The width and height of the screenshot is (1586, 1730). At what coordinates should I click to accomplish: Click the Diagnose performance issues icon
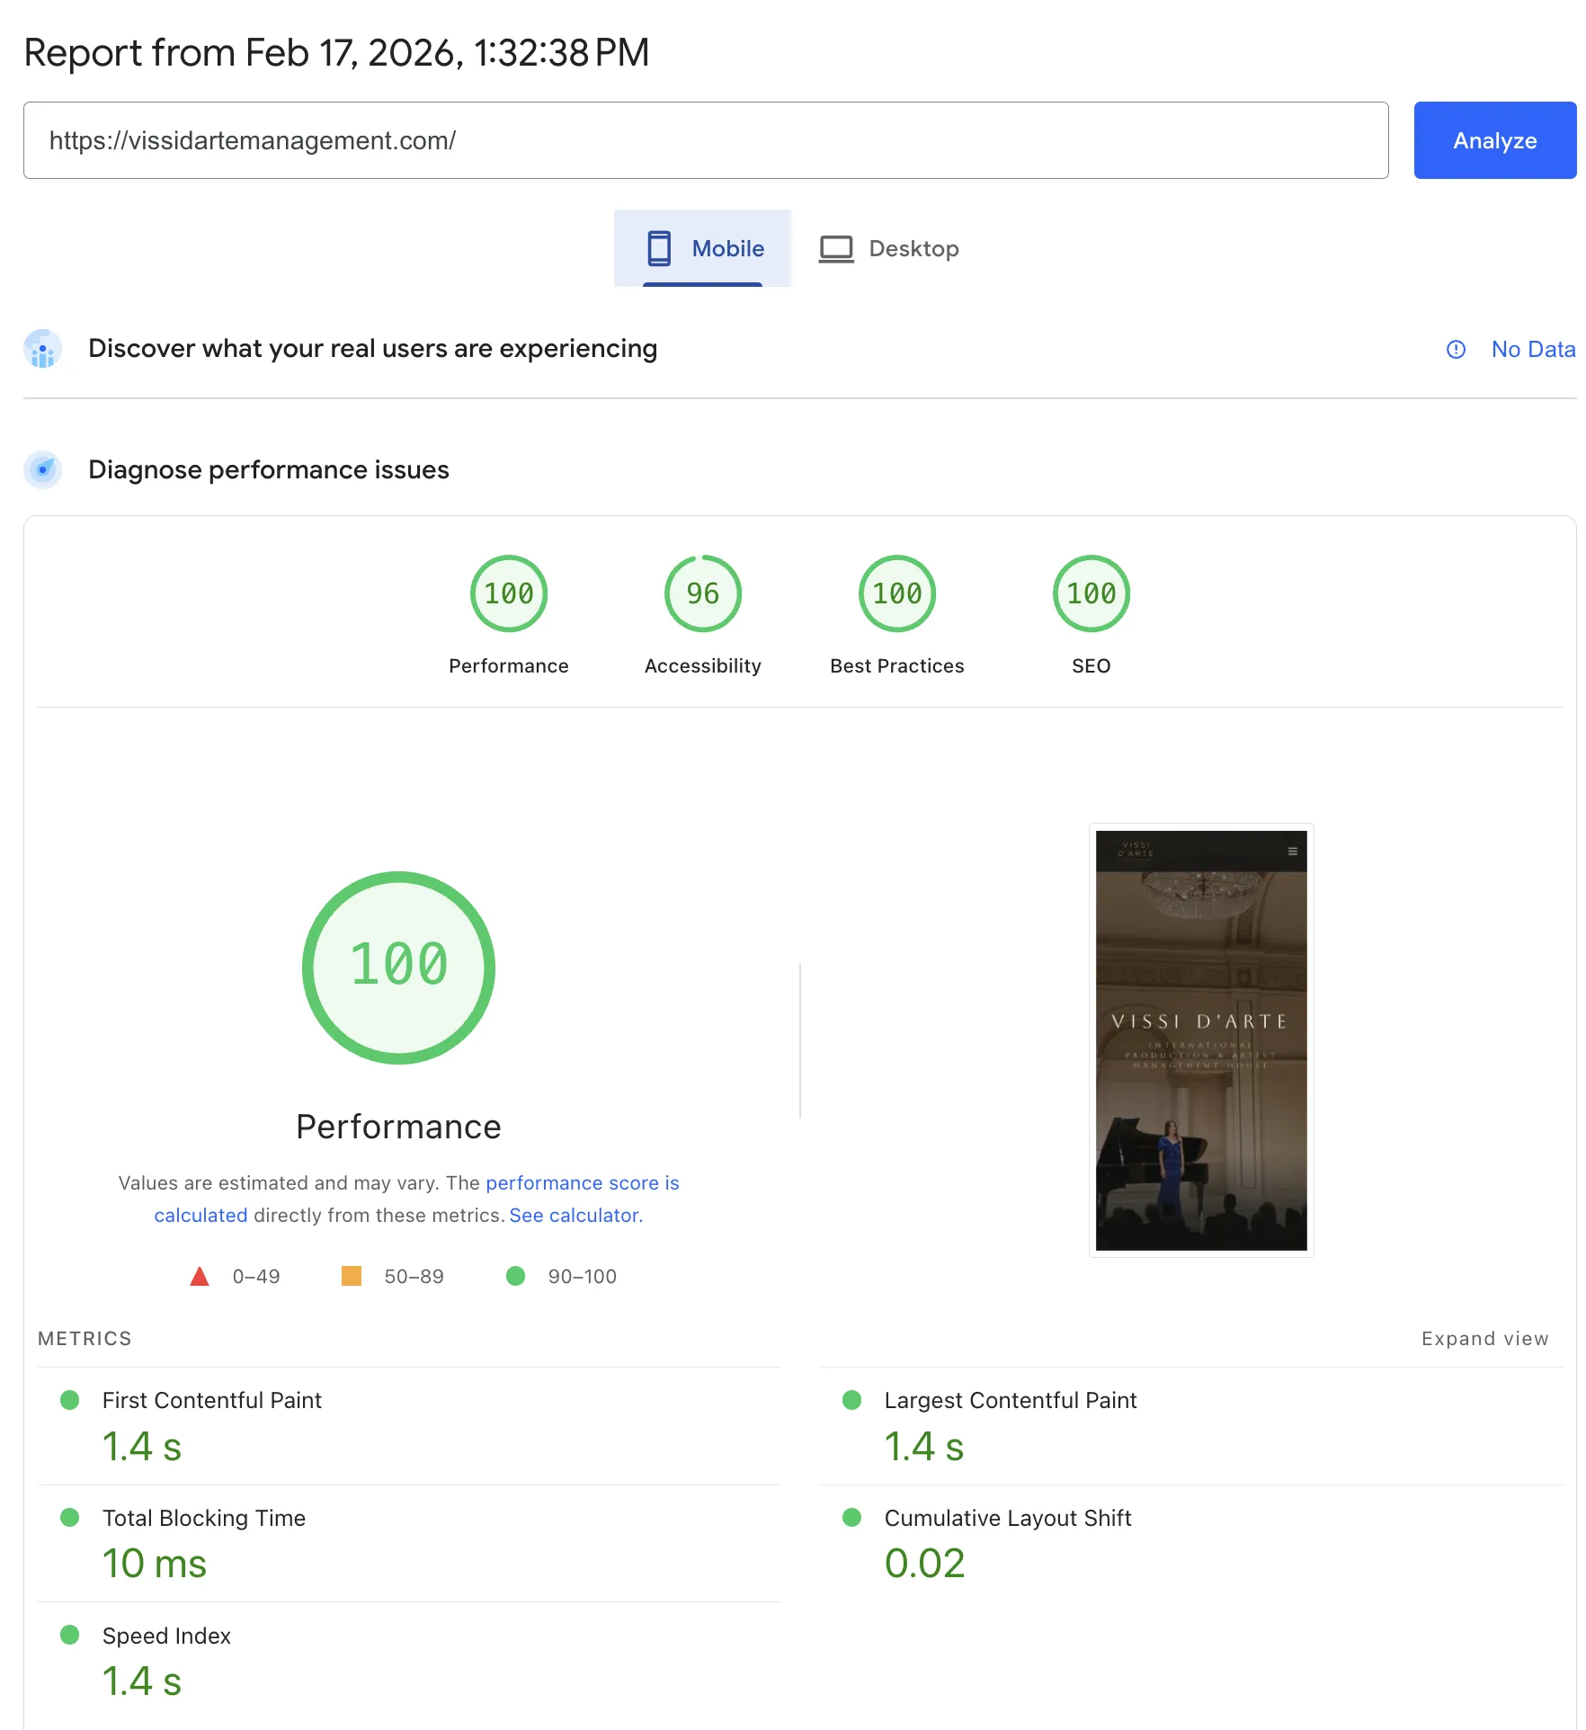tap(42, 469)
